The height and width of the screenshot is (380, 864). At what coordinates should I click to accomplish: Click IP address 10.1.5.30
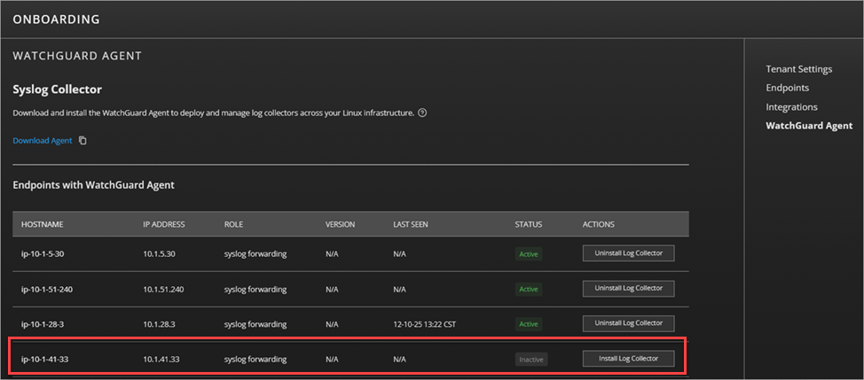(x=160, y=254)
